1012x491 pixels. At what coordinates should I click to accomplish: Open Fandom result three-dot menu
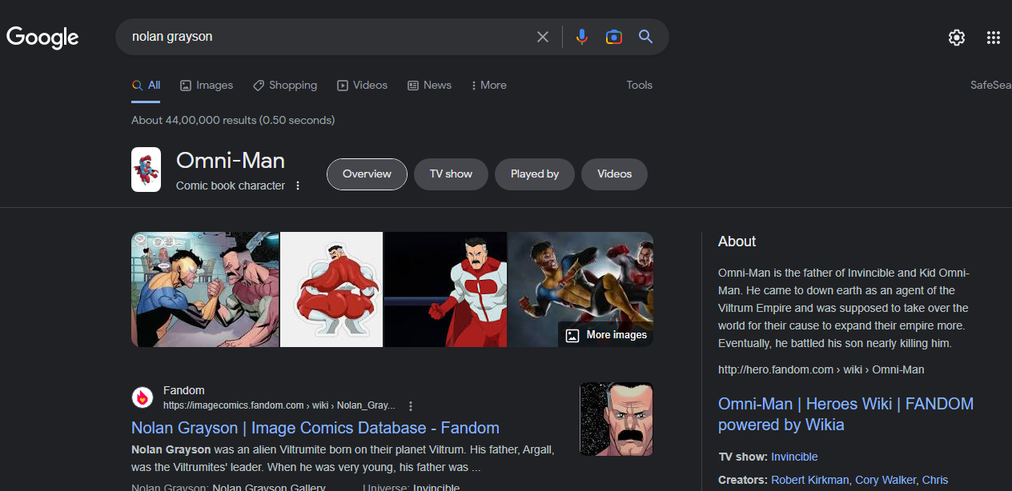click(x=411, y=405)
